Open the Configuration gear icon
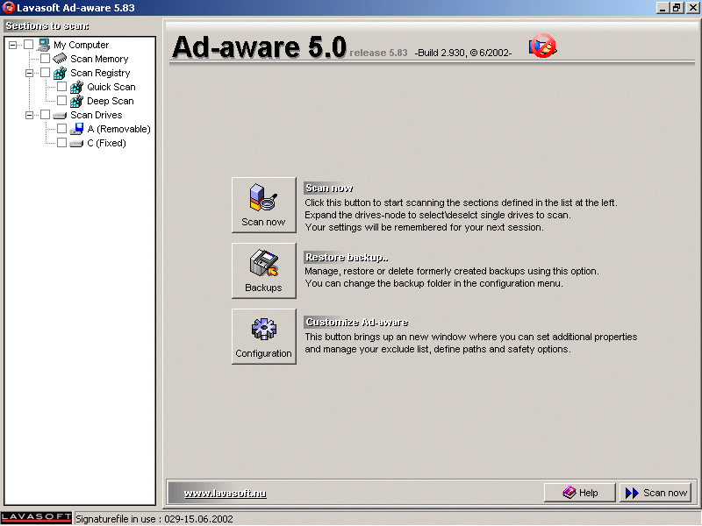Screen dimensions: 702x526 pos(263,336)
